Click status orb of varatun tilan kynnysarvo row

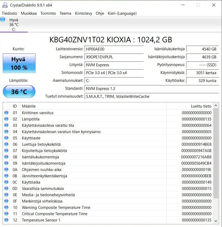6,132
